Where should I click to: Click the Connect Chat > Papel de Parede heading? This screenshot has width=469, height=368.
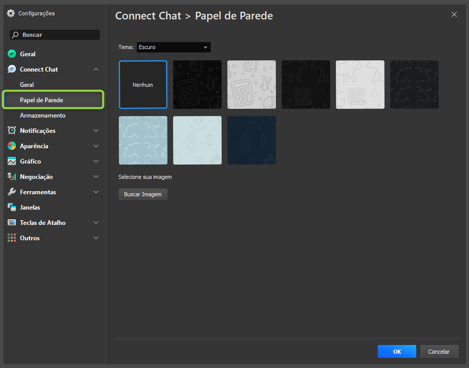(194, 16)
